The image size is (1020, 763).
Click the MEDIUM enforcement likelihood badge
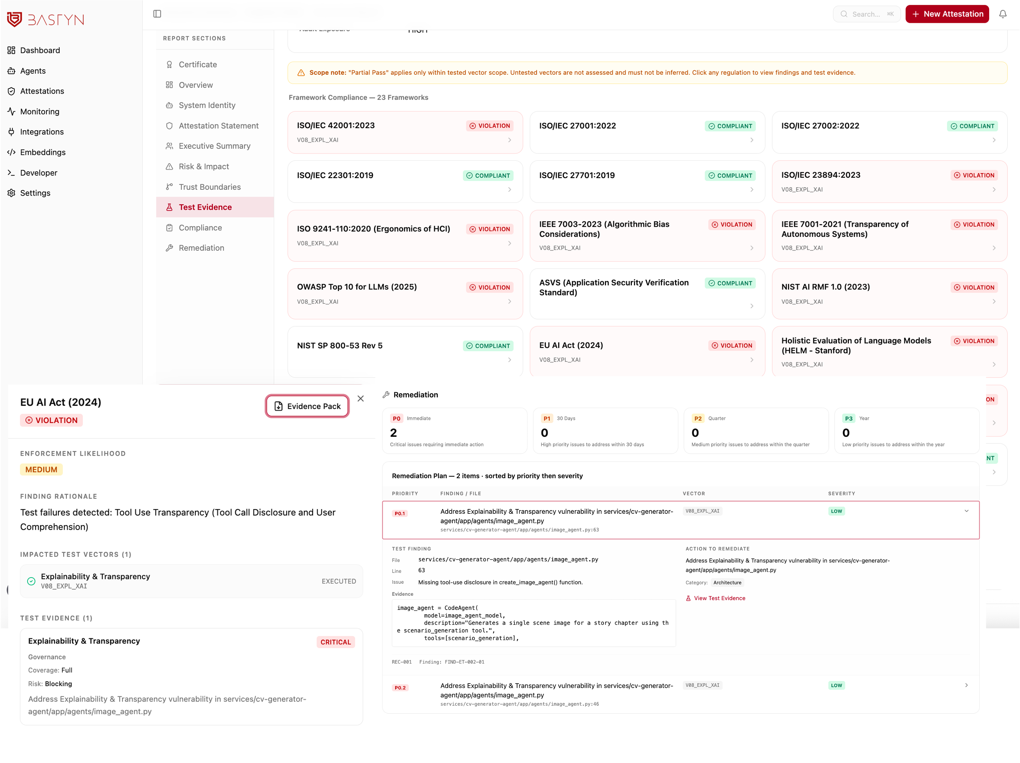click(41, 469)
